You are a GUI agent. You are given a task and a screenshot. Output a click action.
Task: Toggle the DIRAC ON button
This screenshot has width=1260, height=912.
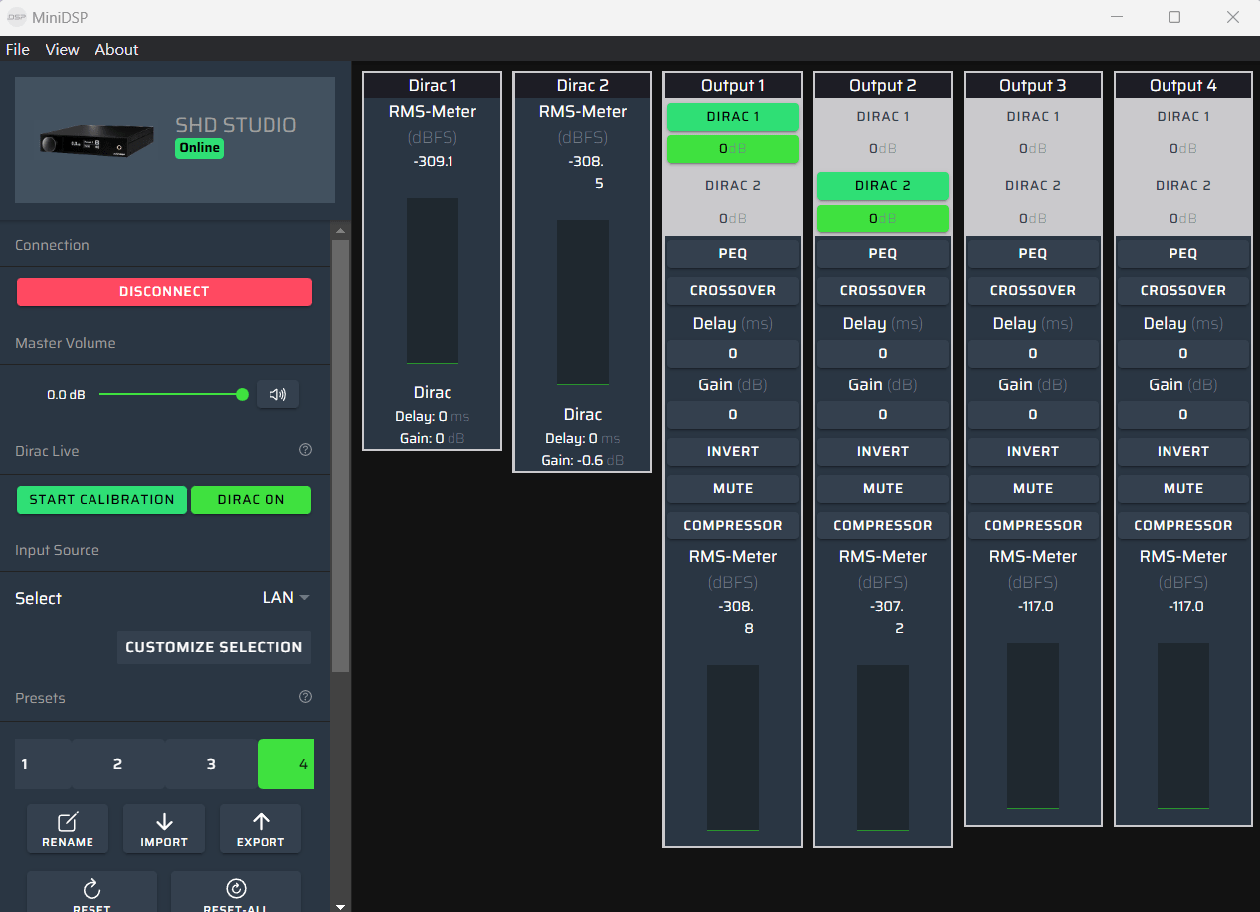[x=251, y=500]
